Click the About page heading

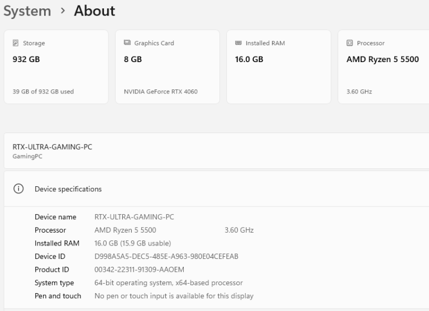94,11
